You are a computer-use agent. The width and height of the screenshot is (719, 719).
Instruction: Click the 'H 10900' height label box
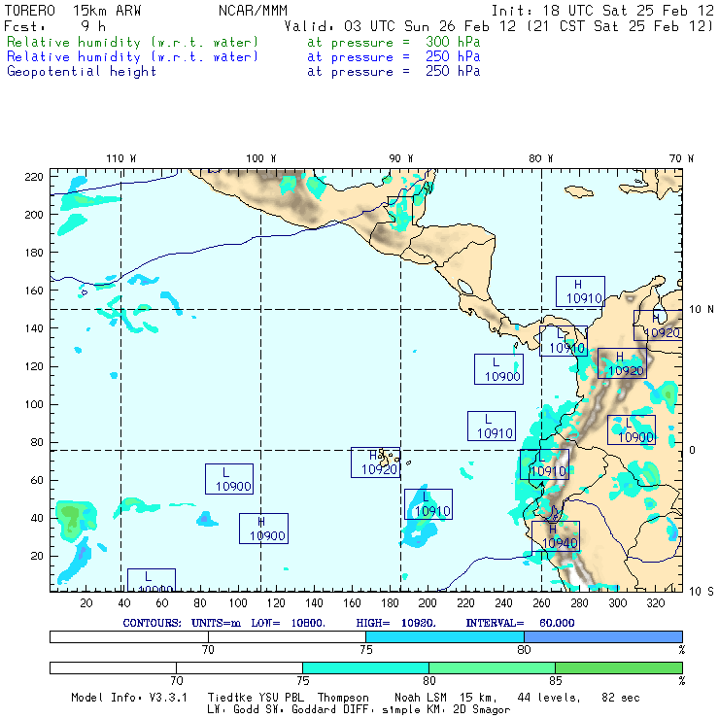tap(263, 529)
